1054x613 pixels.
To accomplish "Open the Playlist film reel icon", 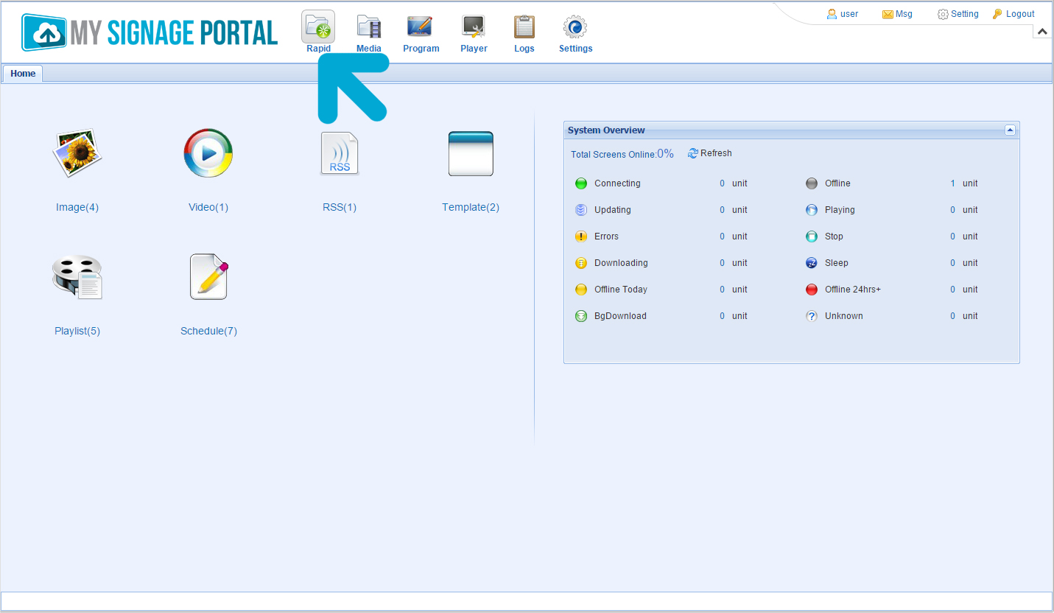I will 77,277.
